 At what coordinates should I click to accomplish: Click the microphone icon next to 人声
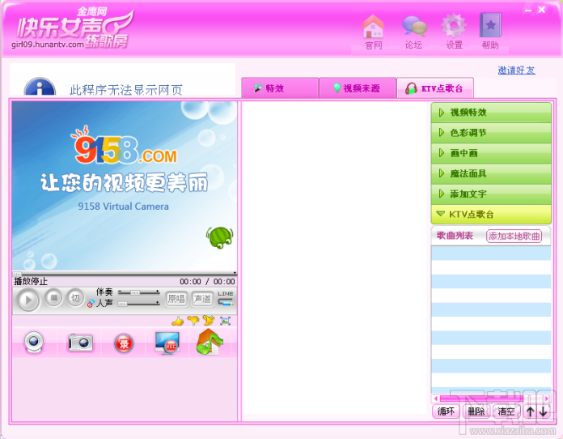pyautogui.click(x=91, y=304)
